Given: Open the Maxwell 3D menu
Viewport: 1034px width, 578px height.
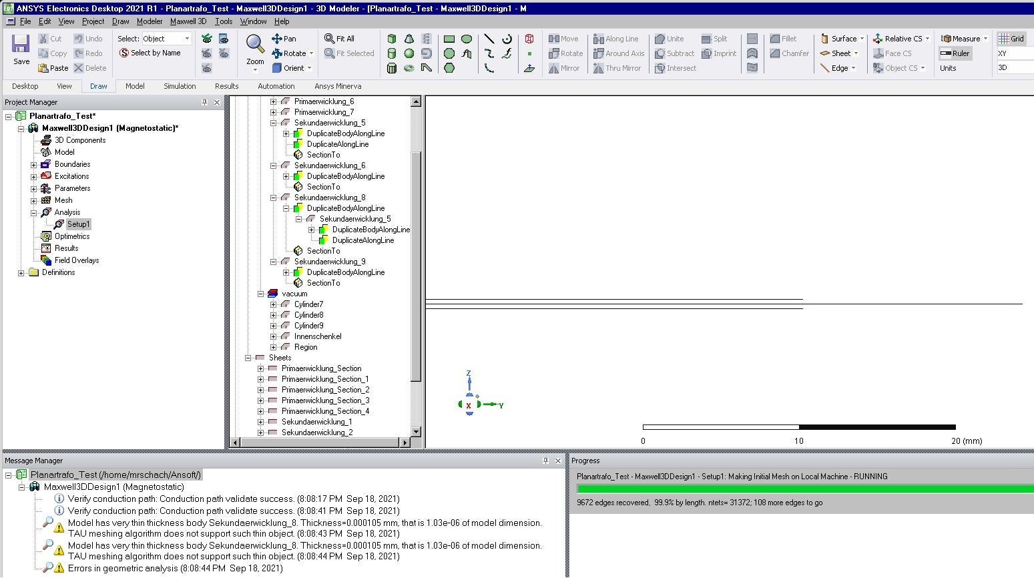Looking at the screenshot, I should (188, 21).
